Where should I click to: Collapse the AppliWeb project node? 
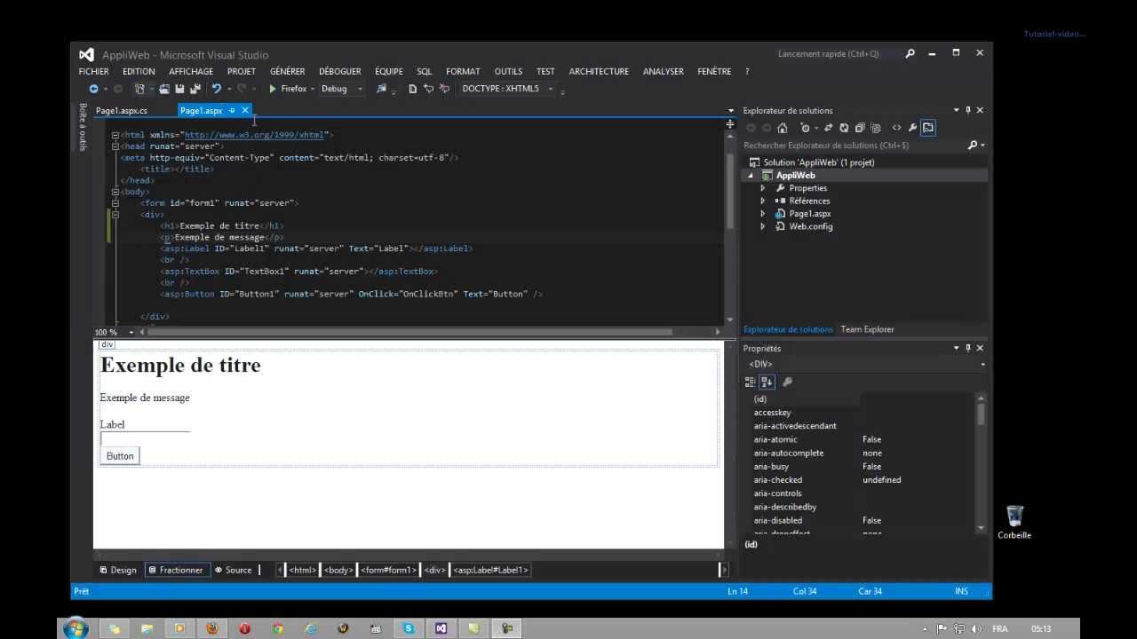pyautogui.click(x=751, y=176)
